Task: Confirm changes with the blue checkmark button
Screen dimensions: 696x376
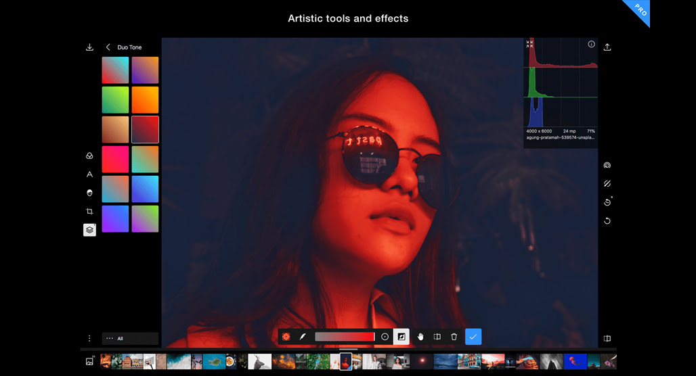Action: click(473, 337)
